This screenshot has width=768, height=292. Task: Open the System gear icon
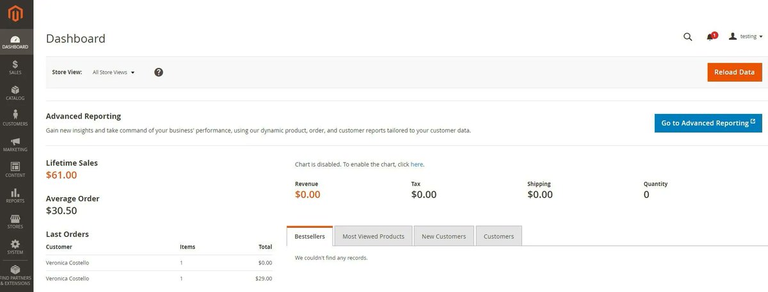(x=15, y=243)
